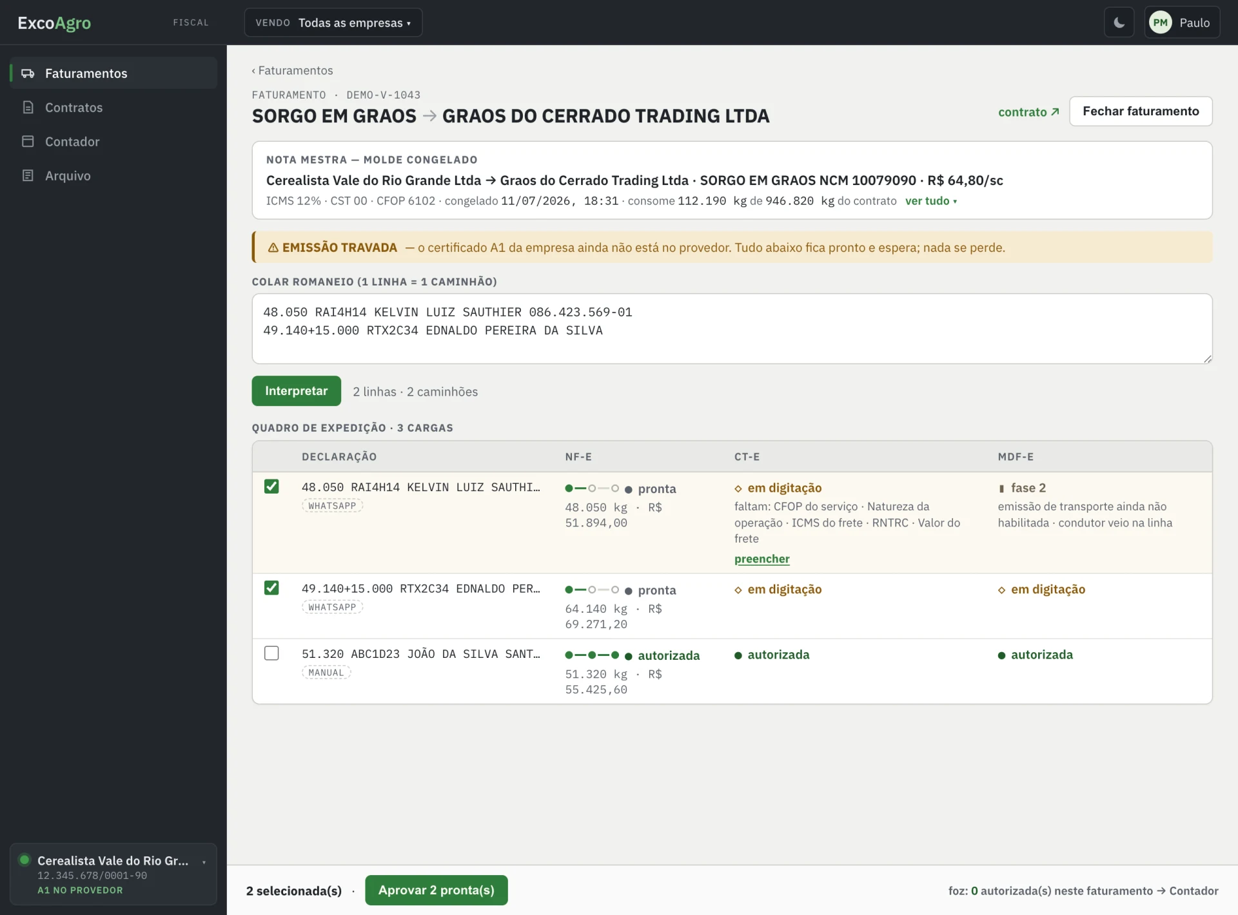This screenshot has width=1238, height=915.
Task: Open Contador section
Action: (x=113, y=142)
